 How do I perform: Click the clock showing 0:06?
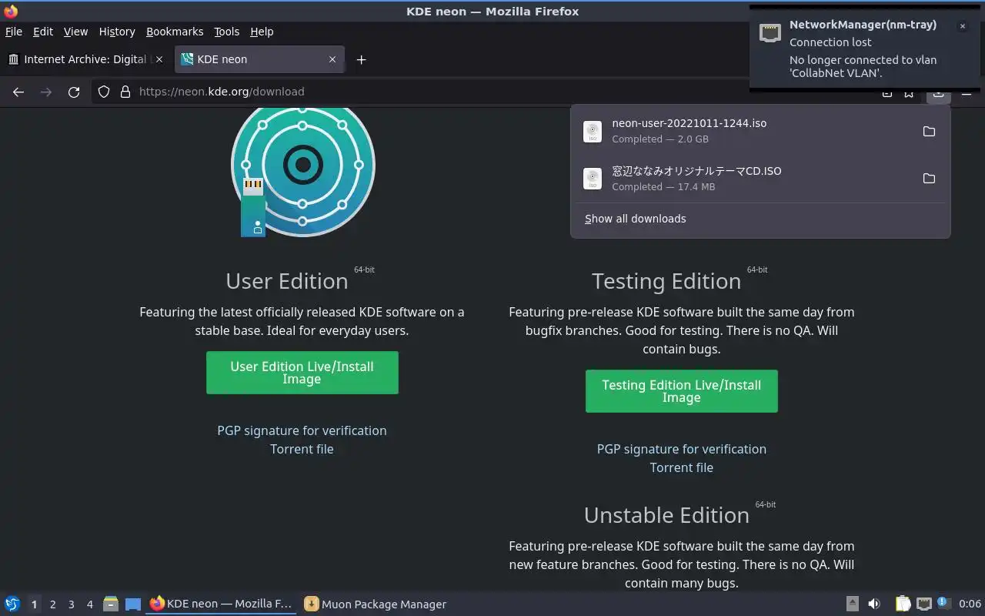tap(970, 604)
